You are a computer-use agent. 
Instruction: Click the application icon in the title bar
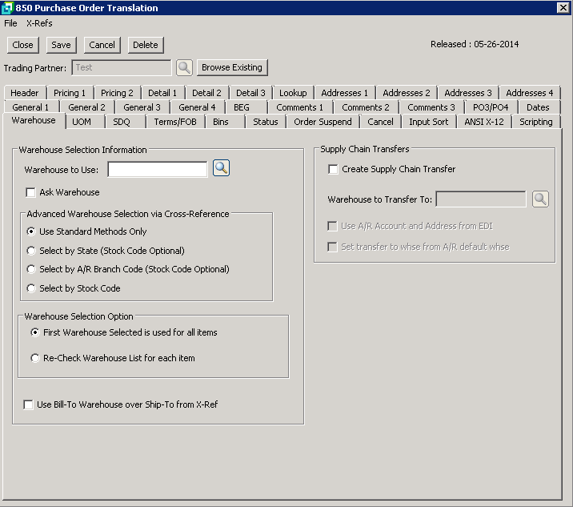click(7, 8)
